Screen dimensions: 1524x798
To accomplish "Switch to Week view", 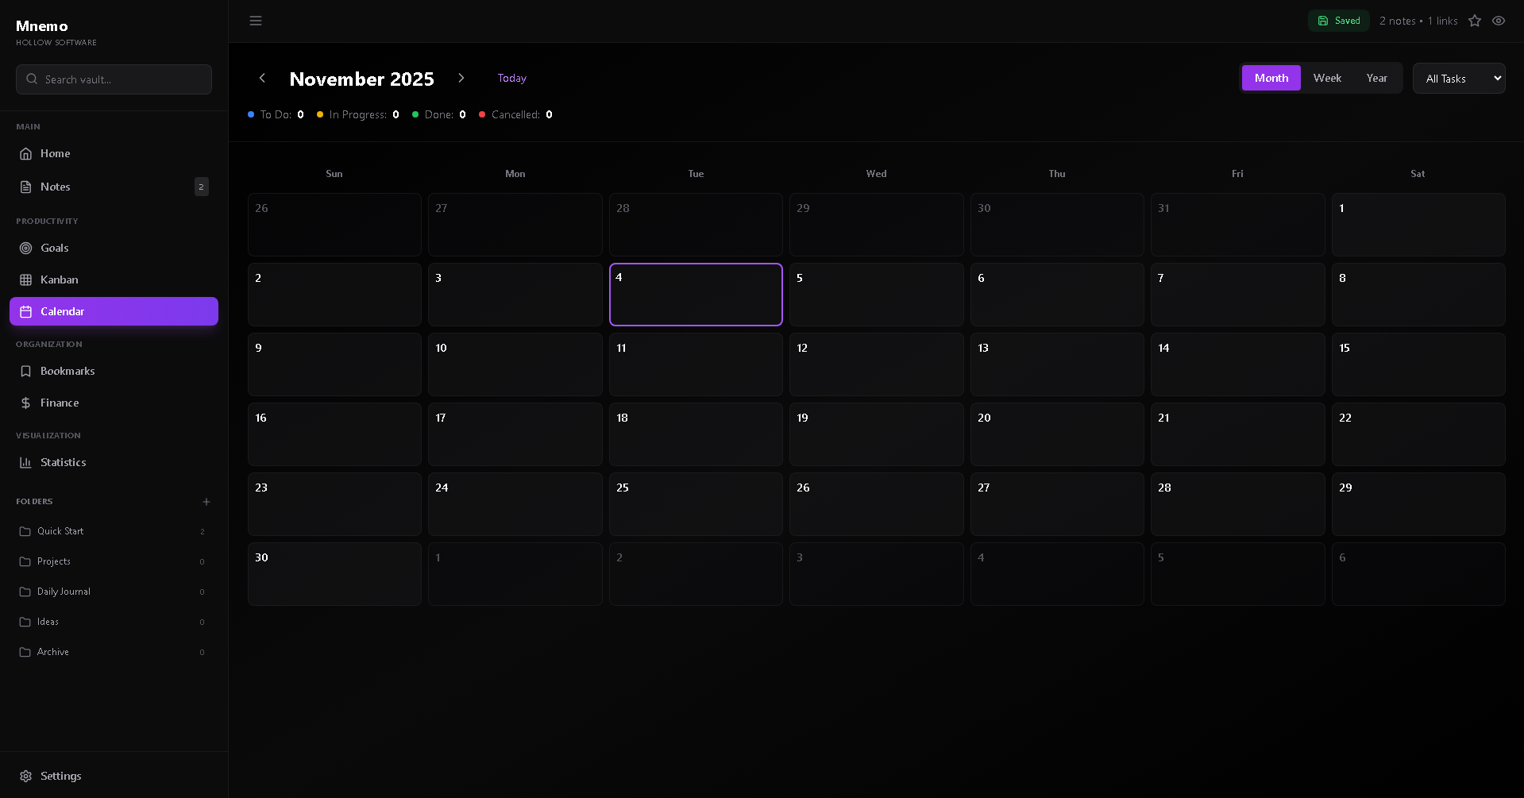I will pyautogui.click(x=1327, y=78).
